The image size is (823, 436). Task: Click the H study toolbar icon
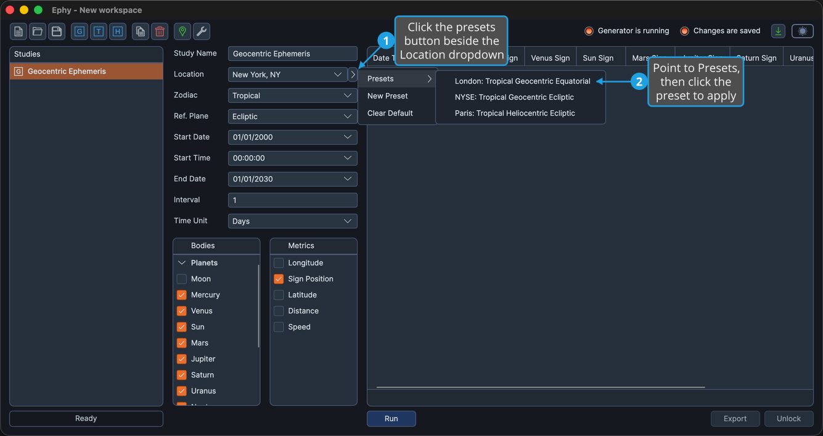tap(118, 31)
